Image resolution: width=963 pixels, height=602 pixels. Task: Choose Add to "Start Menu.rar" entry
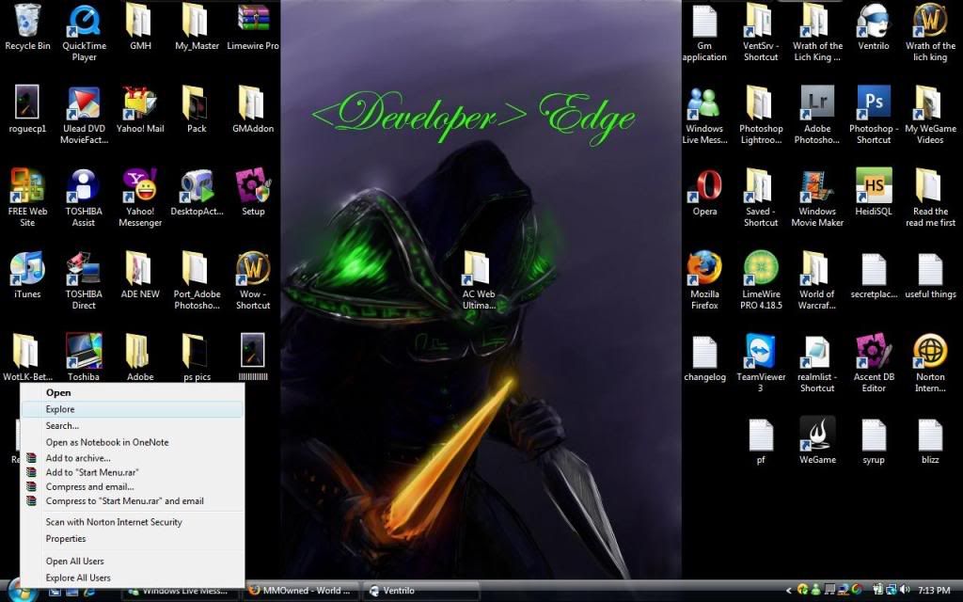[x=133, y=472]
